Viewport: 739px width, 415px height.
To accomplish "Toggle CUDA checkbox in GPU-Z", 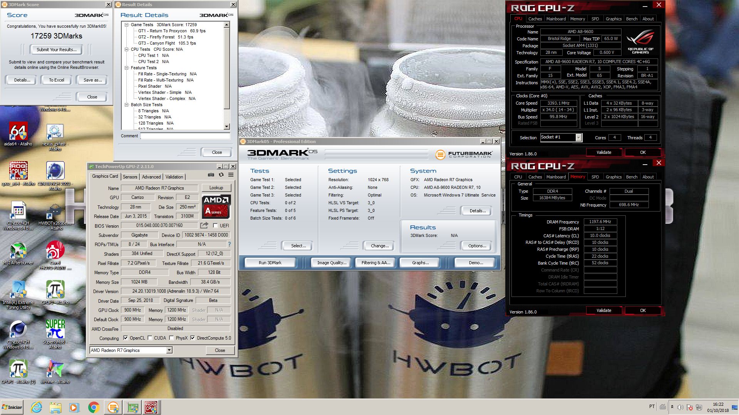I will tap(150, 338).
